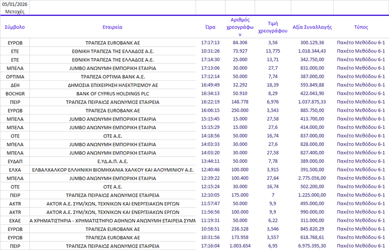Click quantity cell 73.927
Image resolution: width=389 pixels, height=250 pixels.
240,51
